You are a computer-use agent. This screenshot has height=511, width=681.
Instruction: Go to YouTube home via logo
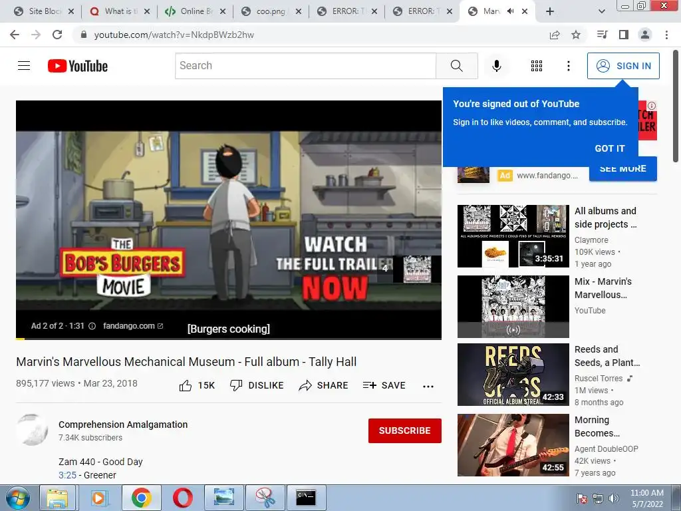tap(78, 66)
